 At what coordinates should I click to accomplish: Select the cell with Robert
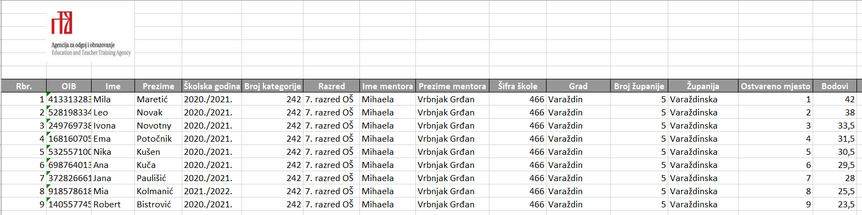113,204
